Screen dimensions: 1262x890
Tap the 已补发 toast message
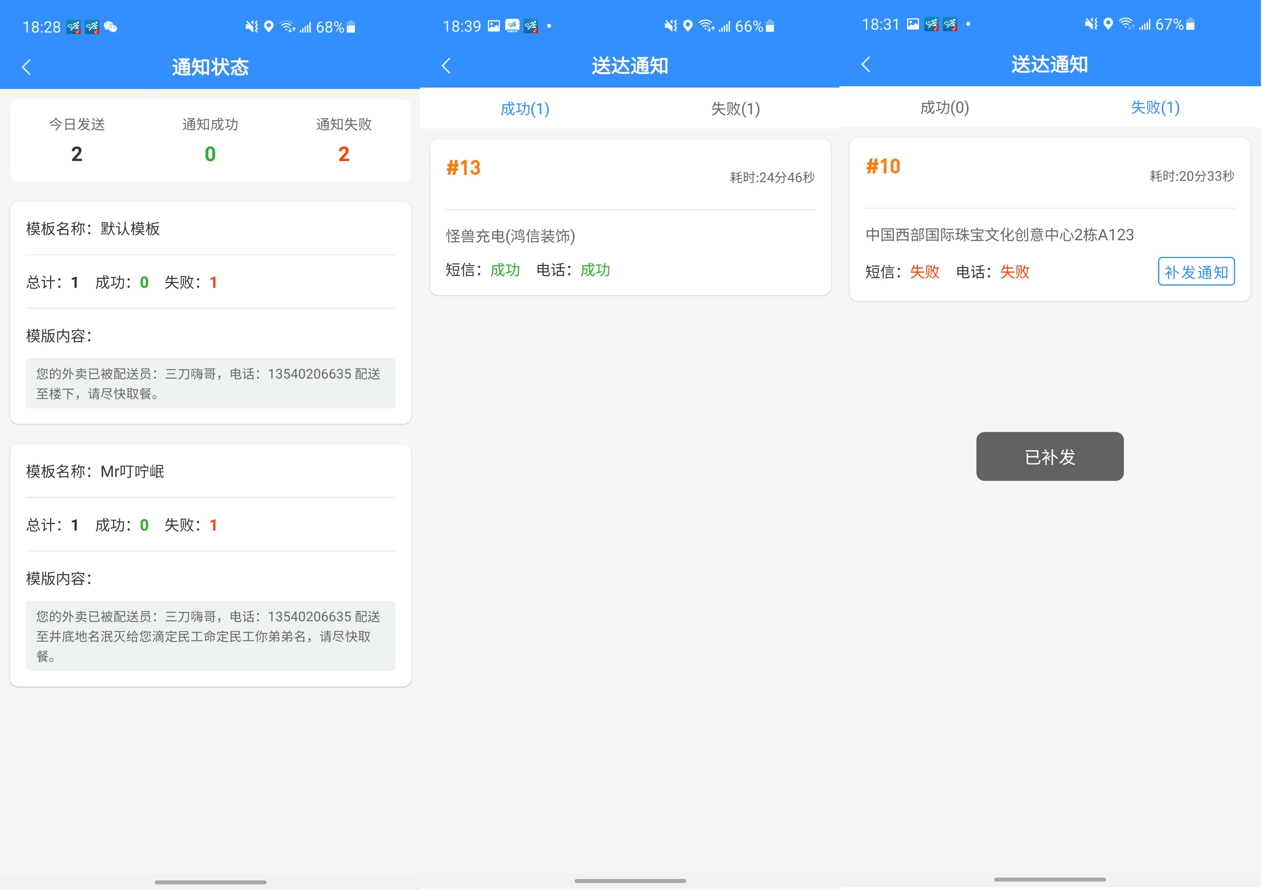[1050, 456]
